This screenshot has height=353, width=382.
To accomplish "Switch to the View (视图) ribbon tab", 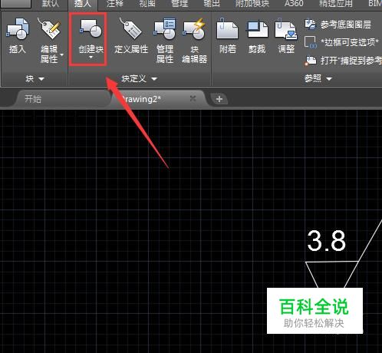I will click(147, 3).
